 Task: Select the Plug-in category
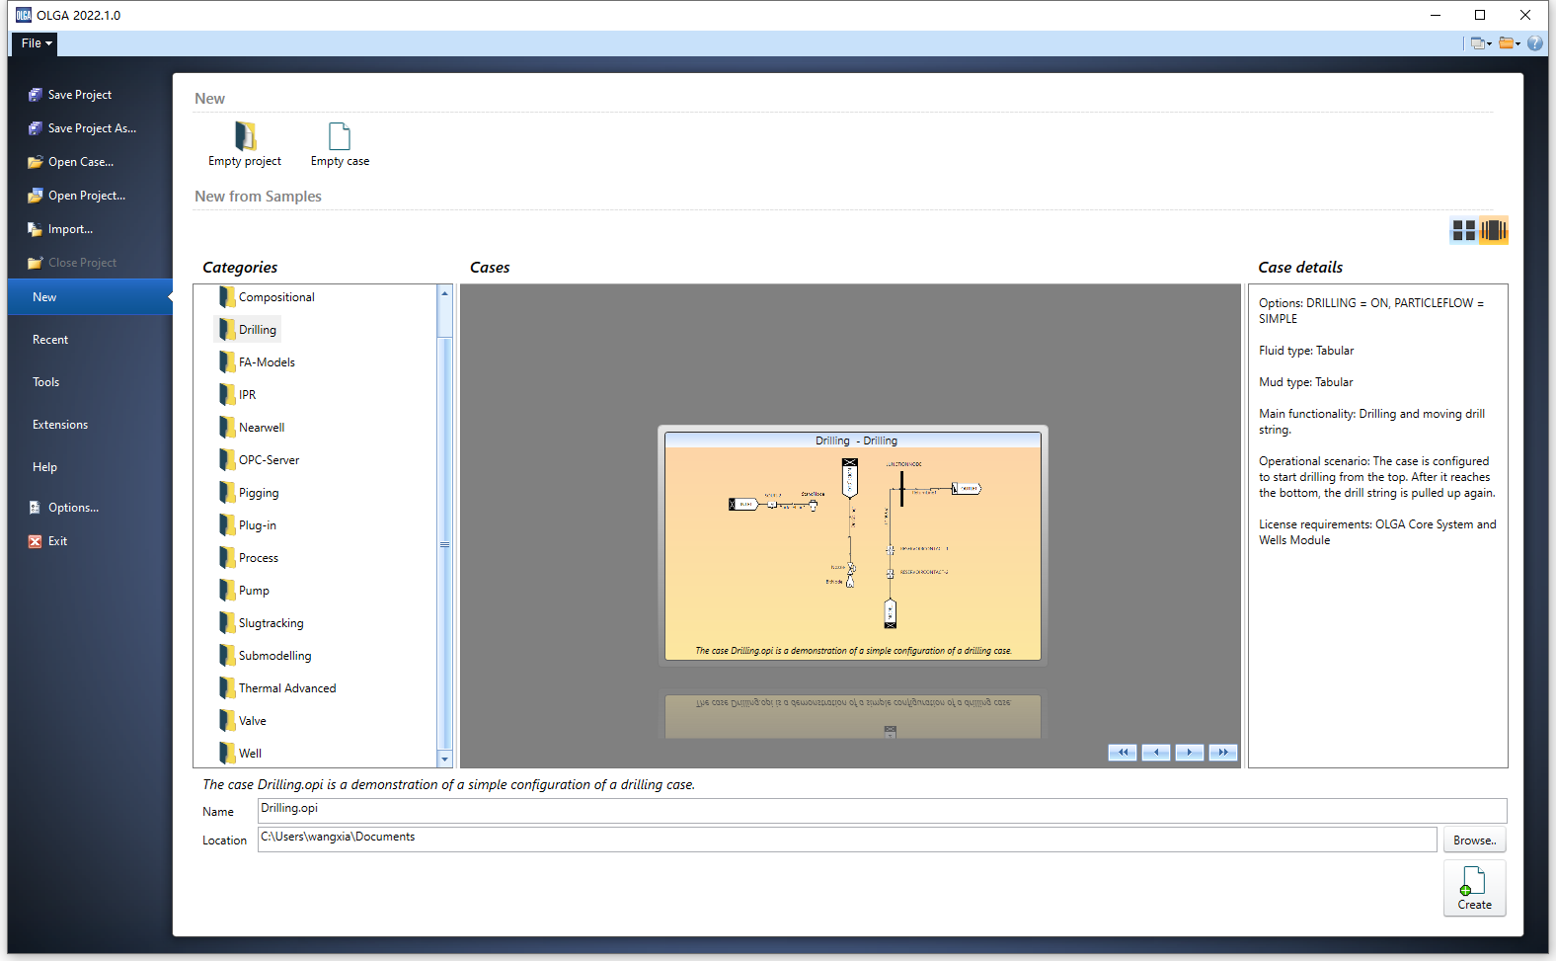247,525
